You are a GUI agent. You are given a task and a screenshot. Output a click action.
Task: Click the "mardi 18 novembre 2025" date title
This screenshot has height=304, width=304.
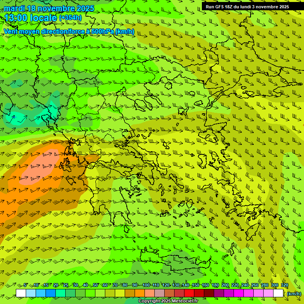pyautogui.click(x=49, y=8)
